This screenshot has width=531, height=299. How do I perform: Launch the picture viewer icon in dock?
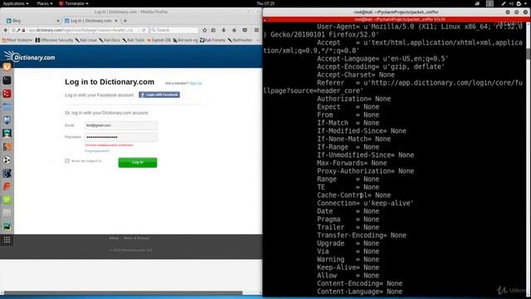point(7,226)
